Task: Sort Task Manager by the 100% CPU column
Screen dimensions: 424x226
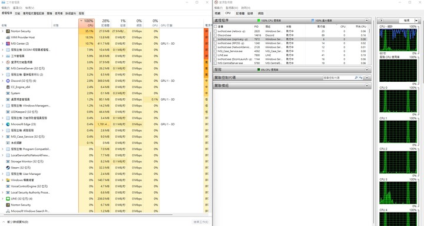Action: [87, 23]
